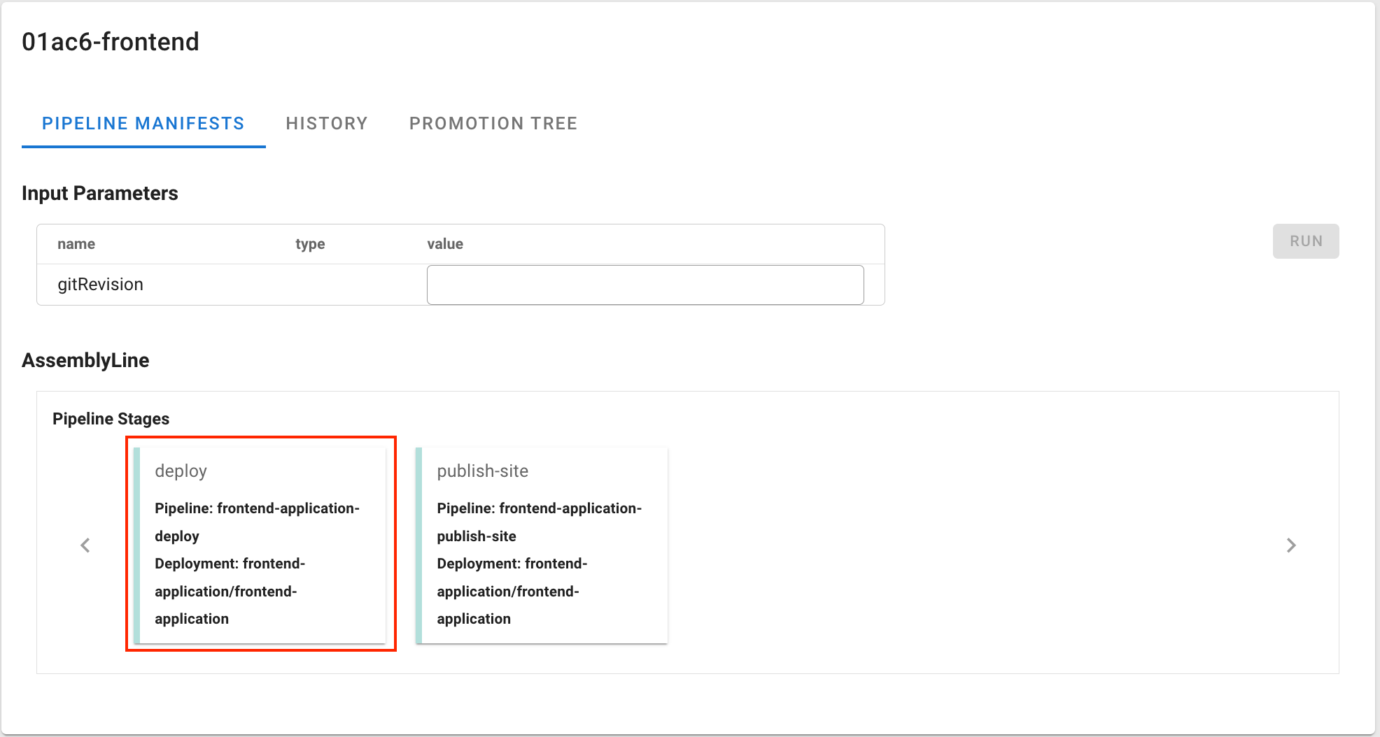Screen dimensions: 1380x737
Task: Click the left carousel chevron arrow
Action: tap(85, 545)
